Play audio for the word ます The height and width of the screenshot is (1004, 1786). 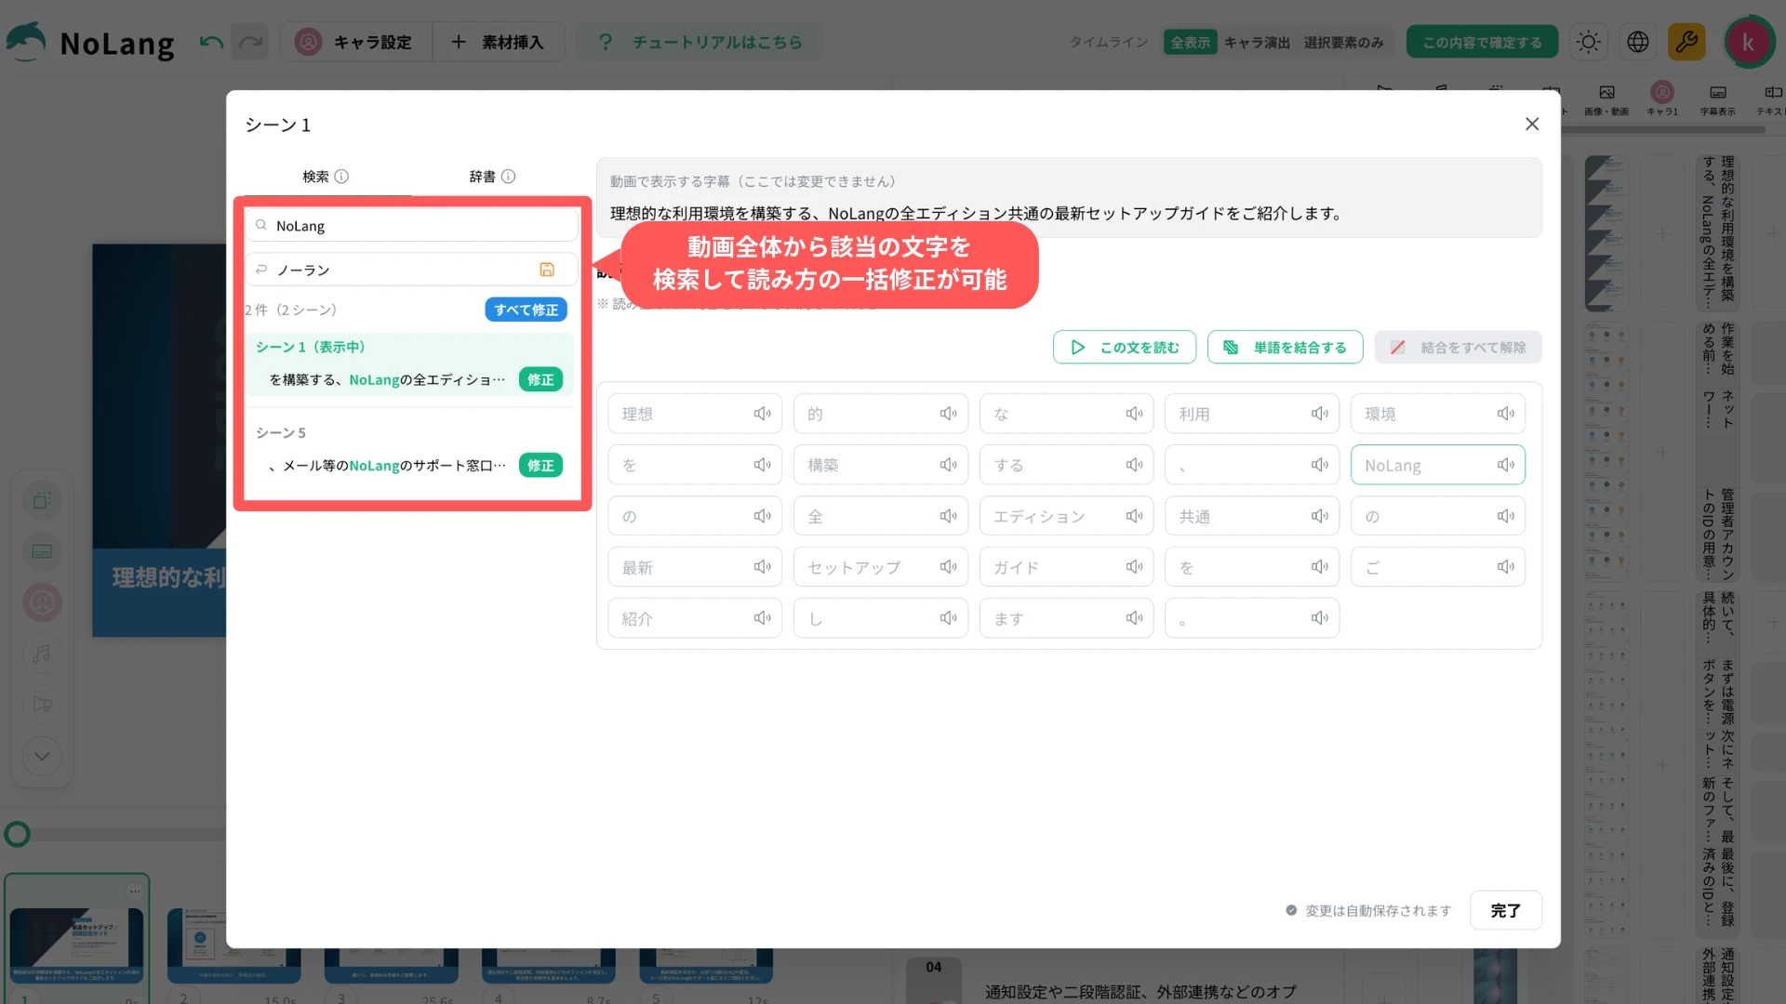coord(1134,618)
